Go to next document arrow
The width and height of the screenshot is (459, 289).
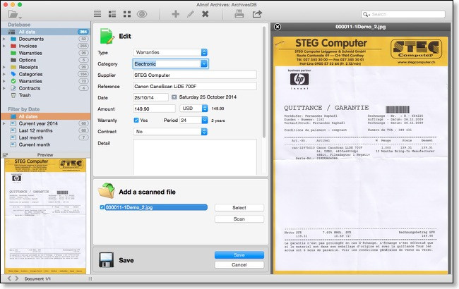pos(17,278)
